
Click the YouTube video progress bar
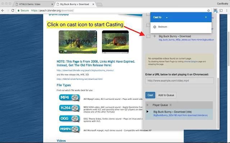[x=115, y=53]
